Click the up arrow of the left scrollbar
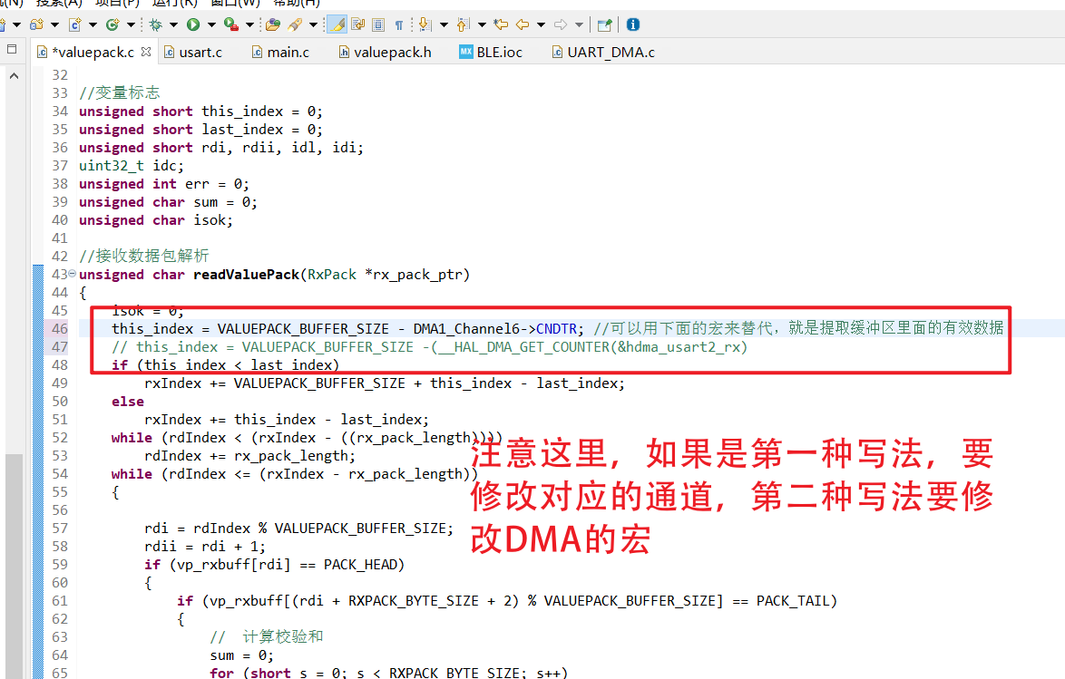 point(14,76)
